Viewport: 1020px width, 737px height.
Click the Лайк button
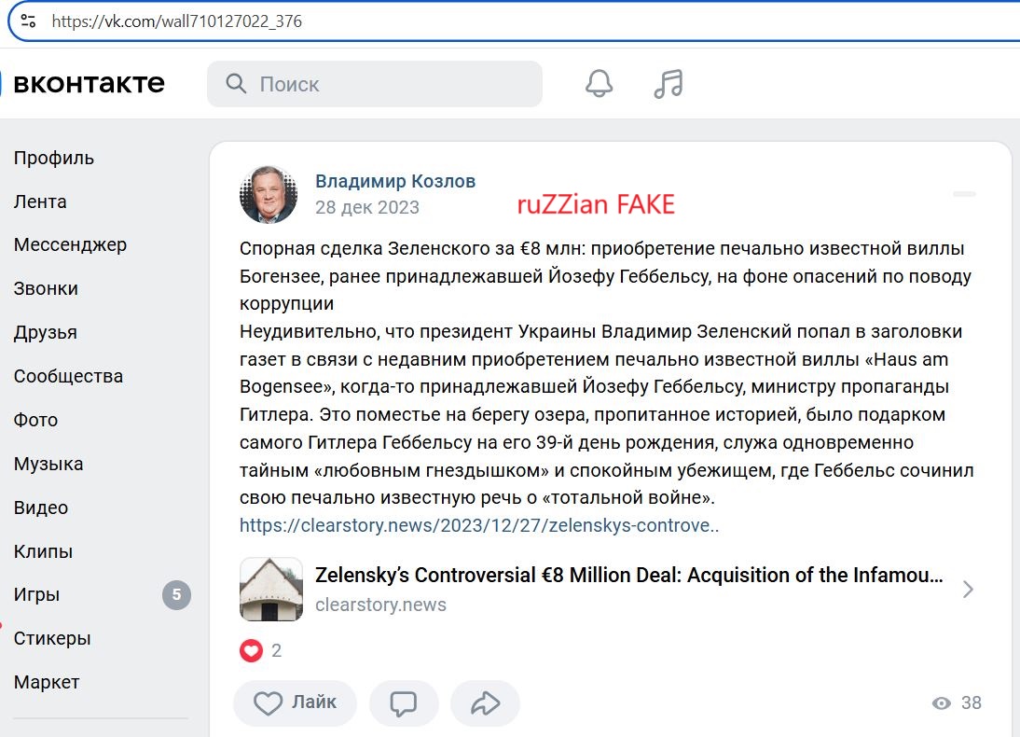click(296, 703)
